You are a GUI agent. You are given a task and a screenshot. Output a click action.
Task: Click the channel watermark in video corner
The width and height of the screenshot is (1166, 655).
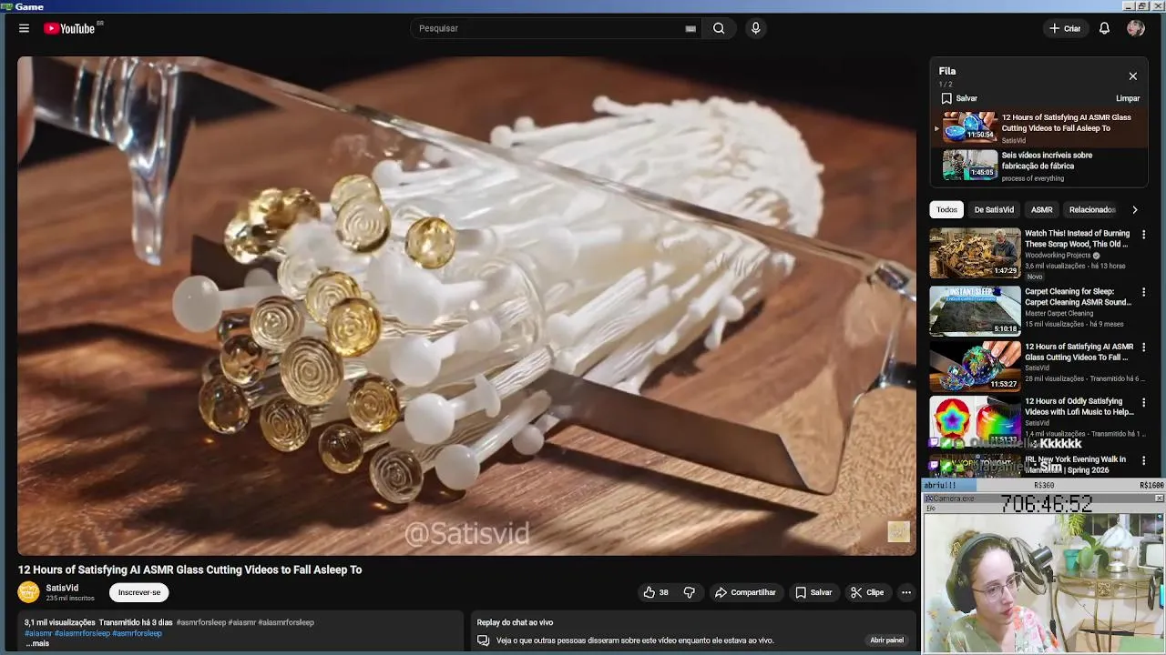tap(898, 532)
